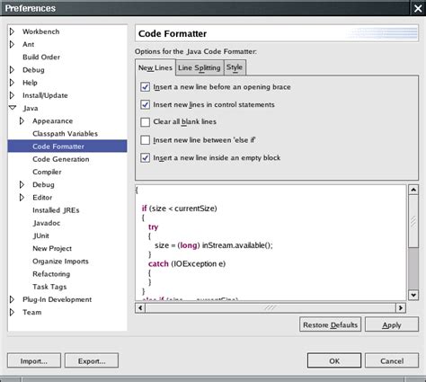Select Compiler in the Java tree

point(47,172)
